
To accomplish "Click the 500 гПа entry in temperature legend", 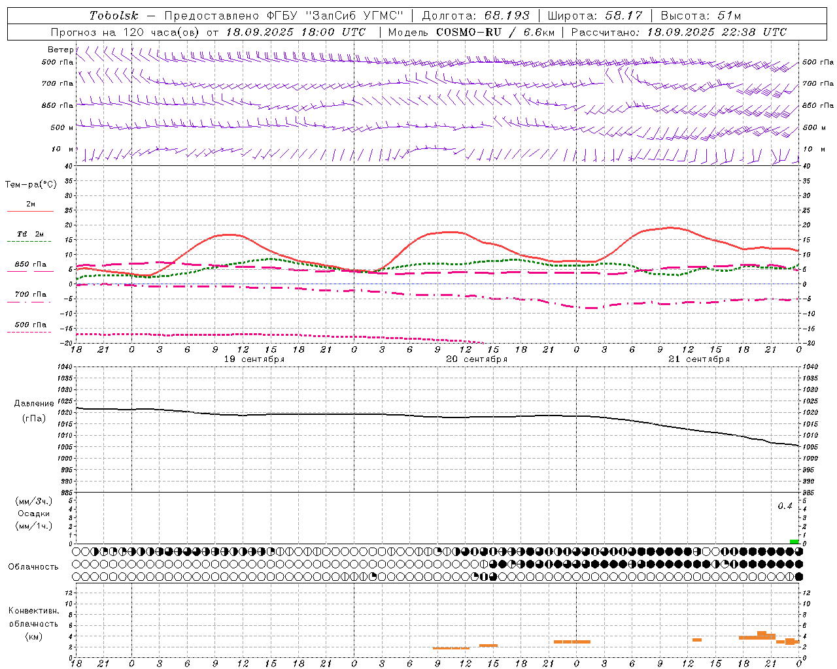I will [31, 324].
